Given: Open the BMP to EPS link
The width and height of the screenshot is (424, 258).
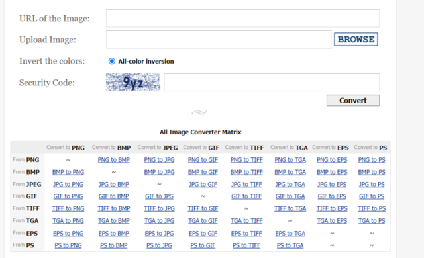Looking at the screenshot, I should (332, 172).
